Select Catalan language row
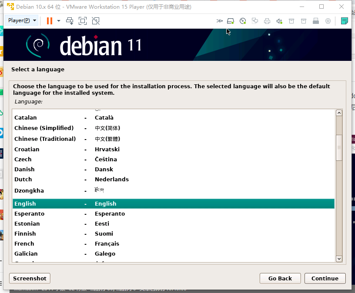 tap(174, 118)
